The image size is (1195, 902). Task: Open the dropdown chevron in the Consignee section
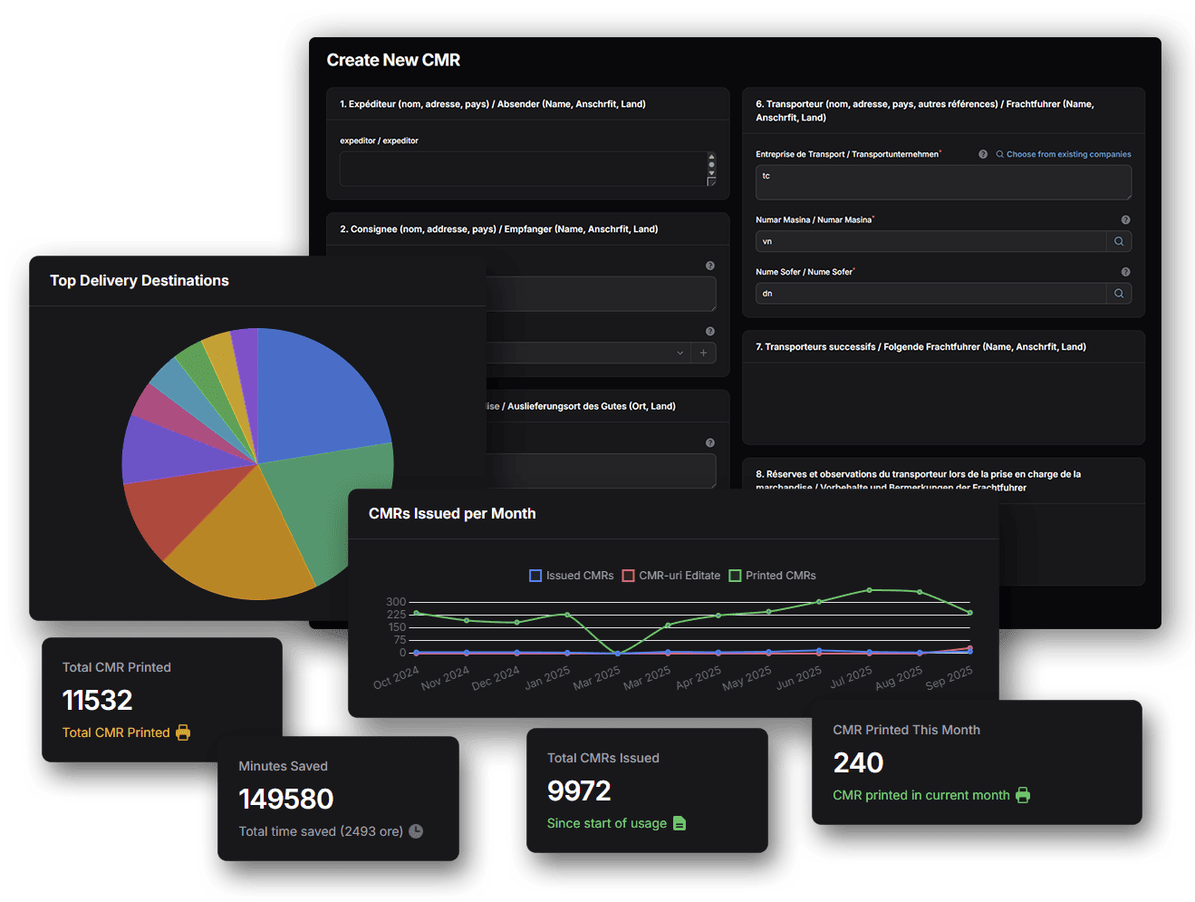[x=680, y=353]
